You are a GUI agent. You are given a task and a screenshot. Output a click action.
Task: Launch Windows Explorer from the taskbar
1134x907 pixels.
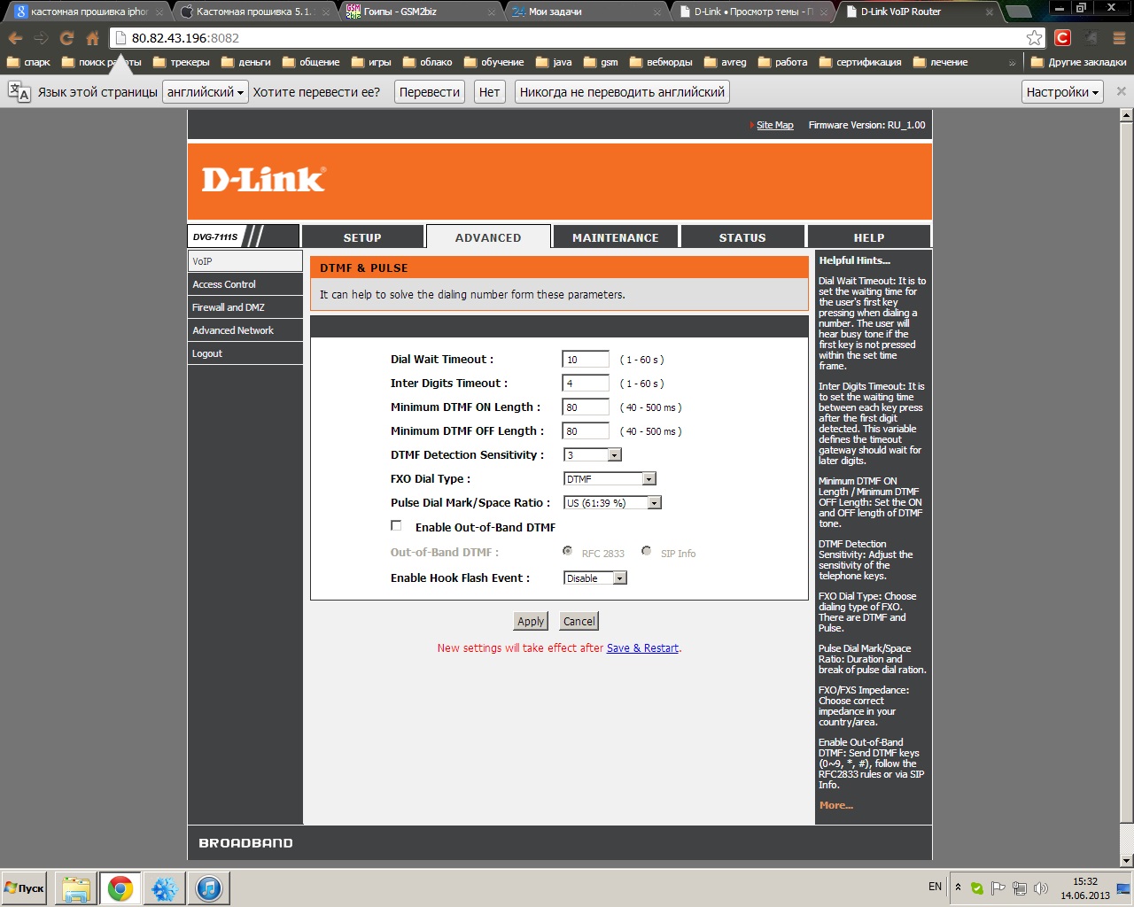pos(76,888)
